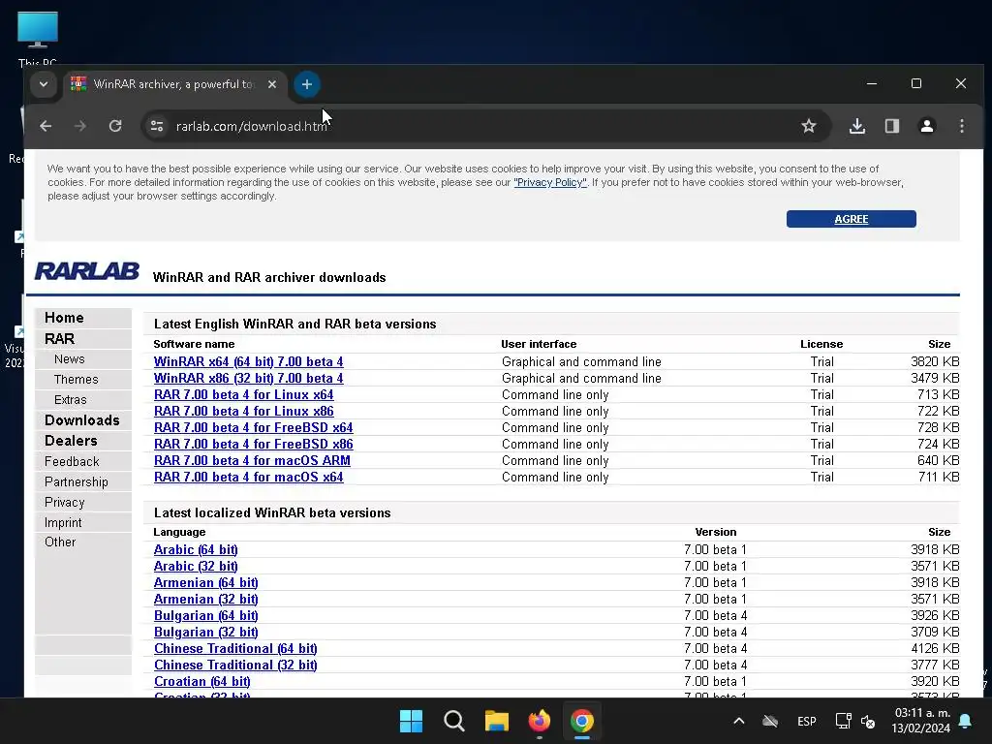Open Chrome three-dot menu
Screen dimensions: 992x744
pos(962,126)
